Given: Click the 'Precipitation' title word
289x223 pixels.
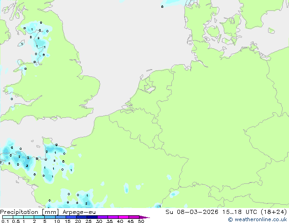Looking at the screenshot, I should [19, 212].
